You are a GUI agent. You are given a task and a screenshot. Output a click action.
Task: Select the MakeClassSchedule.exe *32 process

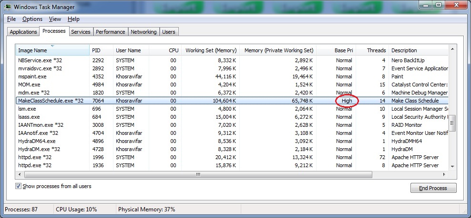point(232,101)
